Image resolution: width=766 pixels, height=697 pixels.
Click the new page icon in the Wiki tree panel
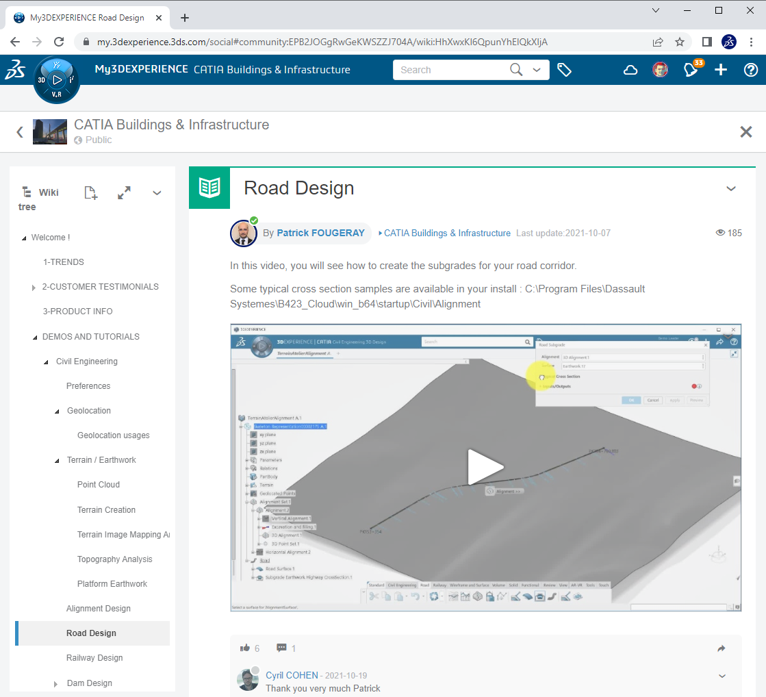pos(90,192)
